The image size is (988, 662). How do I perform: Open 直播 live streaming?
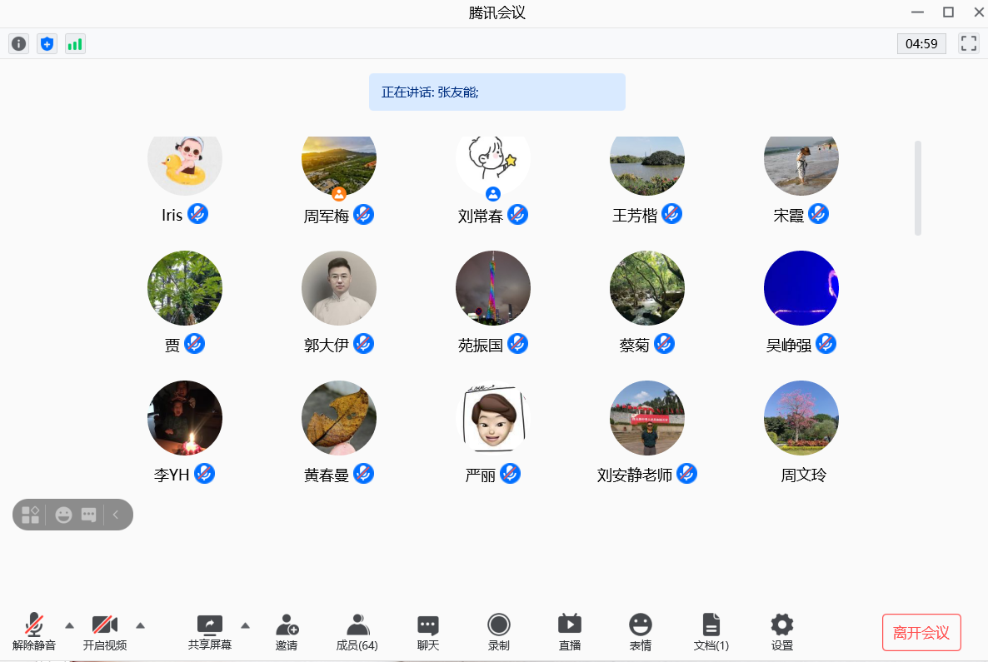coord(570,632)
